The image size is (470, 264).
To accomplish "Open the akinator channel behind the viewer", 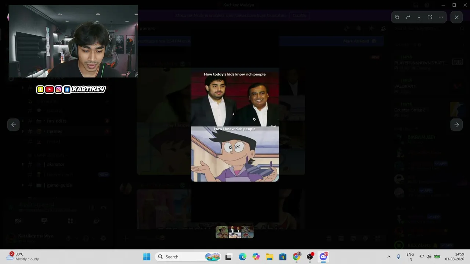I will coord(55,164).
